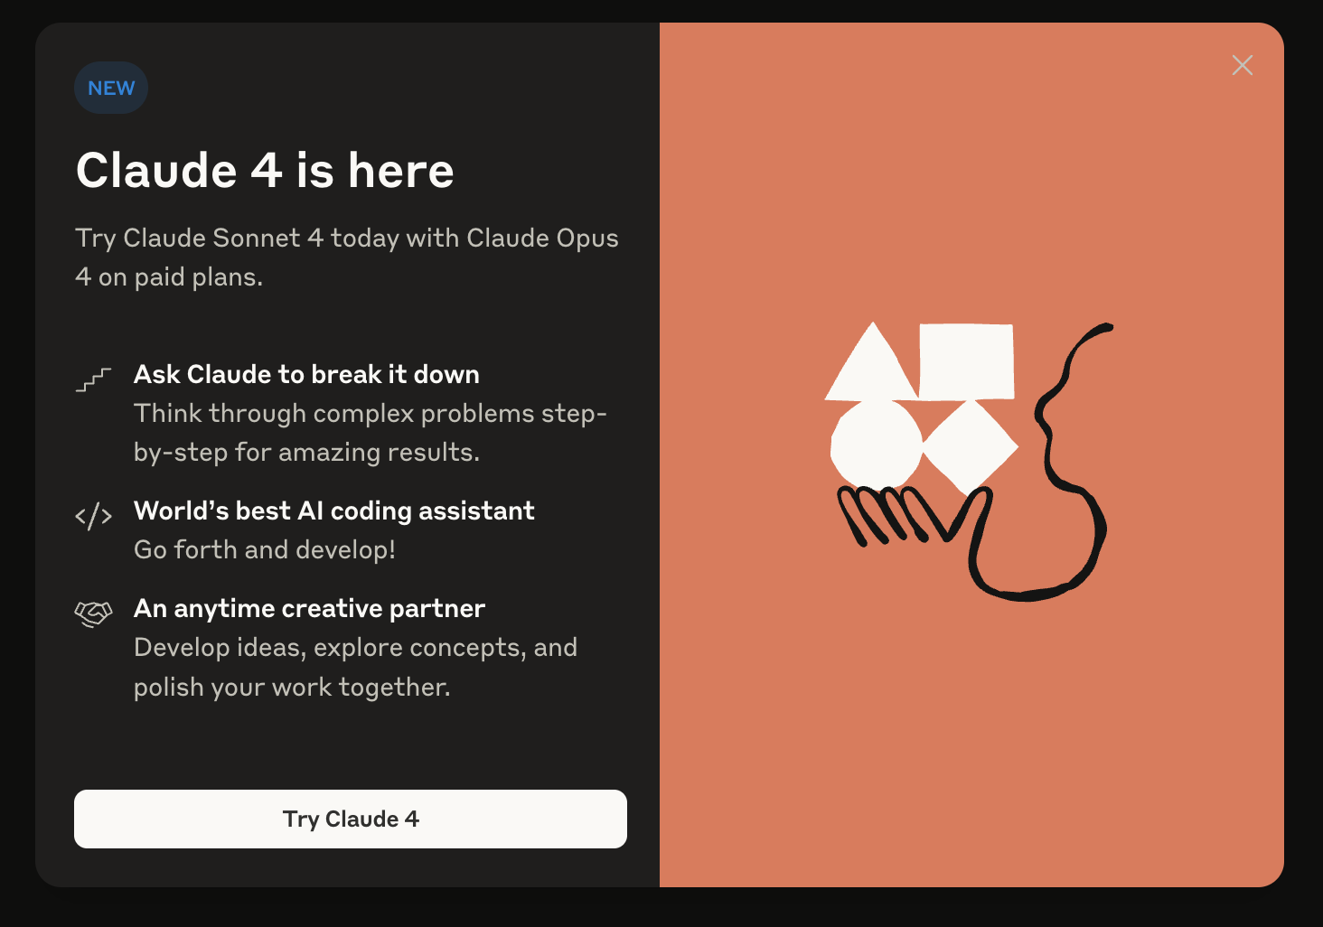Click "Ask Claude to break it down" heading
The height and width of the screenshot is (927, 1323).
(306, 374)
